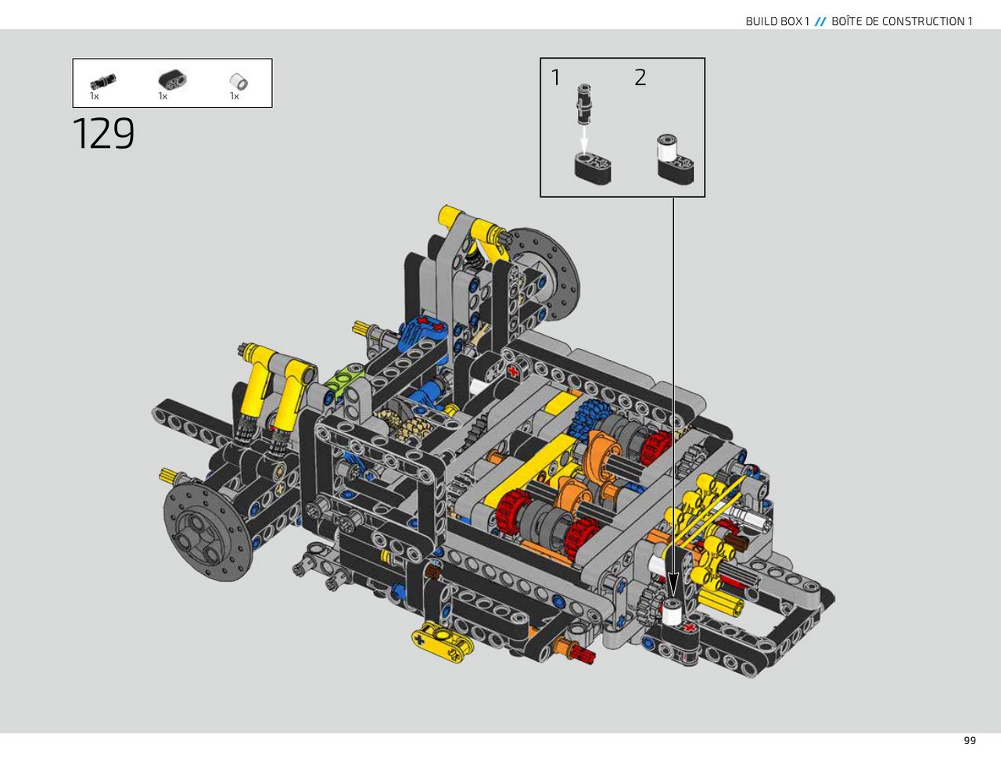Screen dimensions: 1001x762
Task: Click the black 2-hole beam in parts list
Action: coord(172,80)
